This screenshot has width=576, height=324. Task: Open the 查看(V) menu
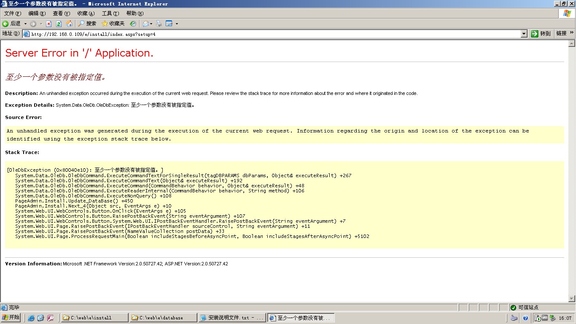click(61, 13)
